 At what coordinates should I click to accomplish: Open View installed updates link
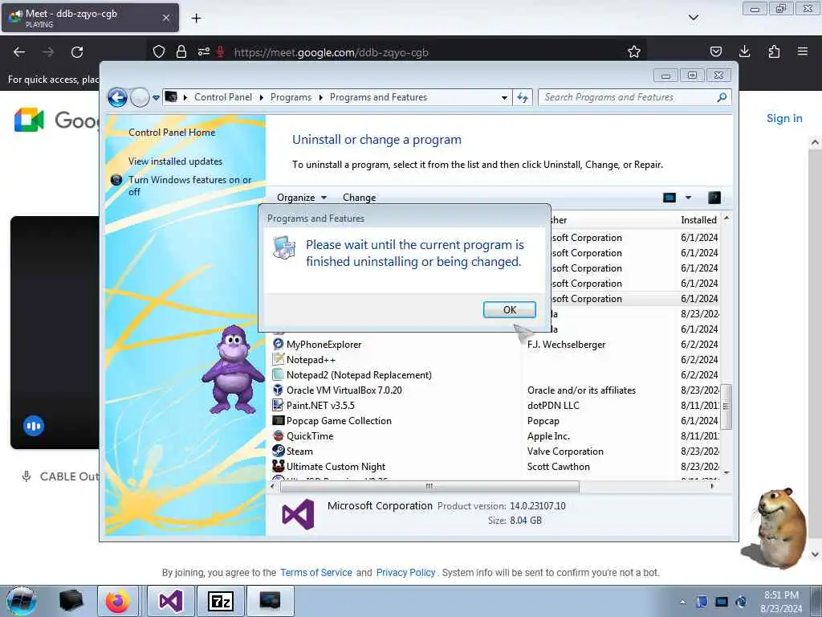pyautogui.click(x=175, y=161)
